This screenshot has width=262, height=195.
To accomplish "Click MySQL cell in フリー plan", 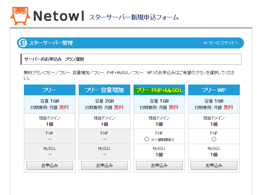I will (x=50, y=151).
